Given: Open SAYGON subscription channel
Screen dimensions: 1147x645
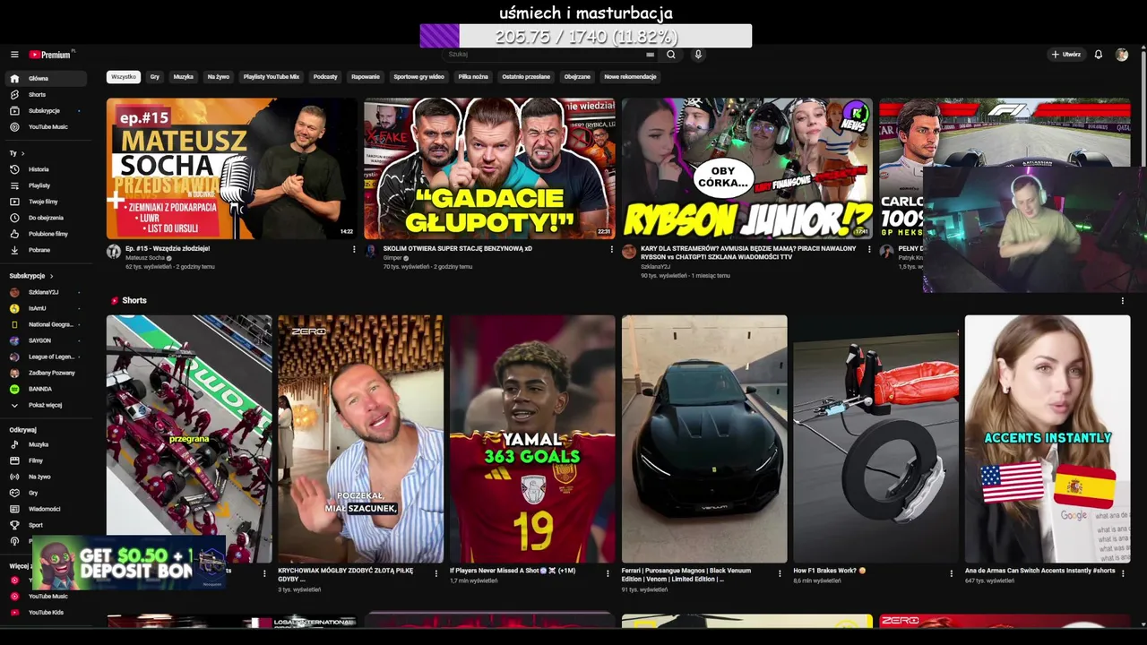Looking at the screenshot, I should tap(47, 340).
